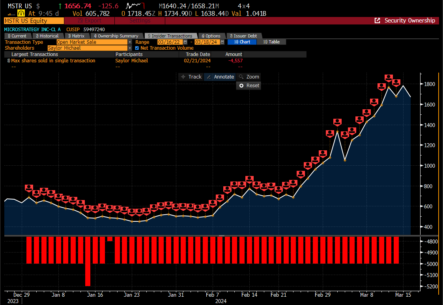Viewport: 443px width, 305px height.
Task: Activate the Track crosshair tool
Action: click(191, 77)
